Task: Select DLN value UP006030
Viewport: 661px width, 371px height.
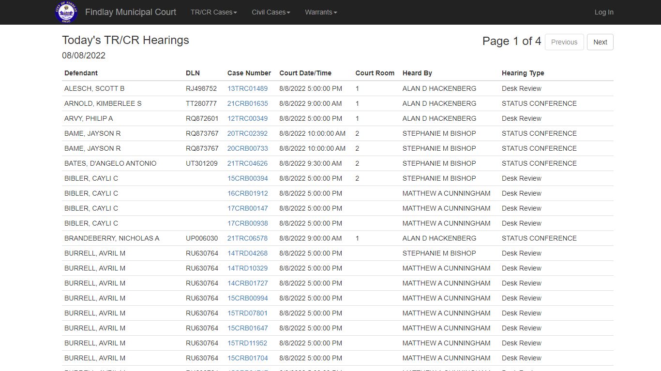Action: (x=202, y=238)
